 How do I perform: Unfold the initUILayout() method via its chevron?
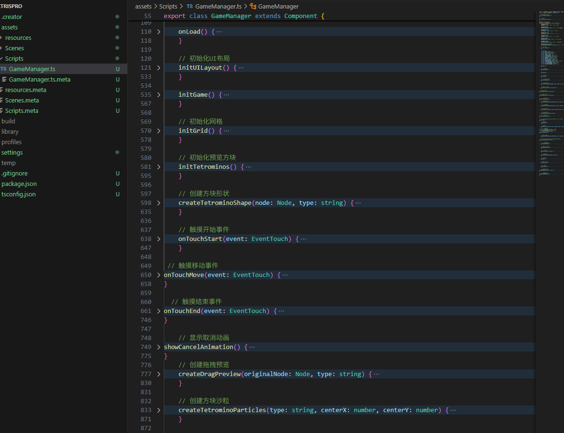pos(159,68)
